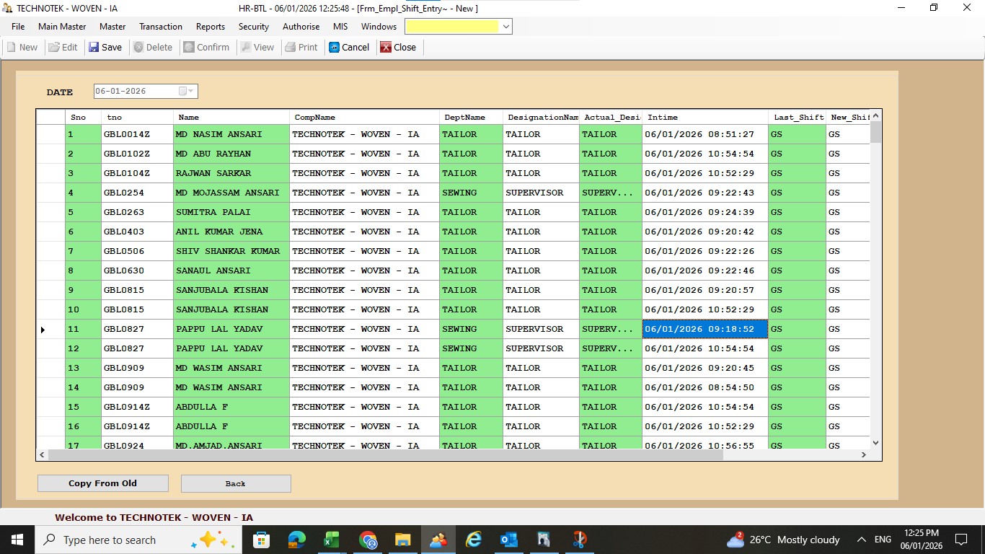The image size is (985, 554).
Task: Click the red Close toolbar icon
Action: (x=387, y=47)
